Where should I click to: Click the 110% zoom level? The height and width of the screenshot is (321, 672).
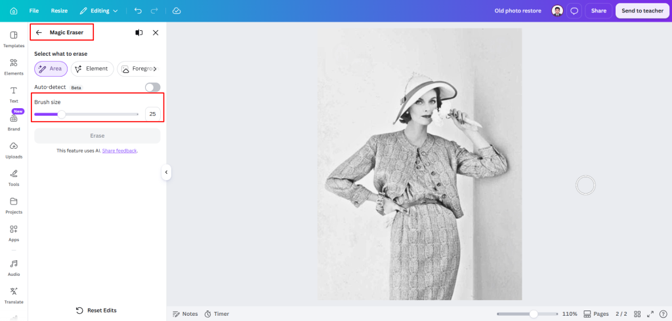[570, 314]
